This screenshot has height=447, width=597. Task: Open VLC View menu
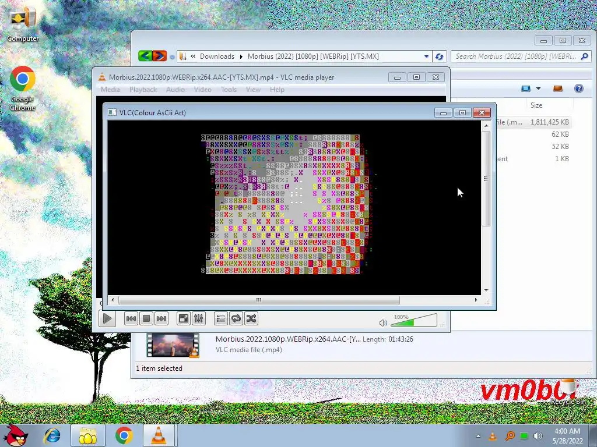(253, 90)
